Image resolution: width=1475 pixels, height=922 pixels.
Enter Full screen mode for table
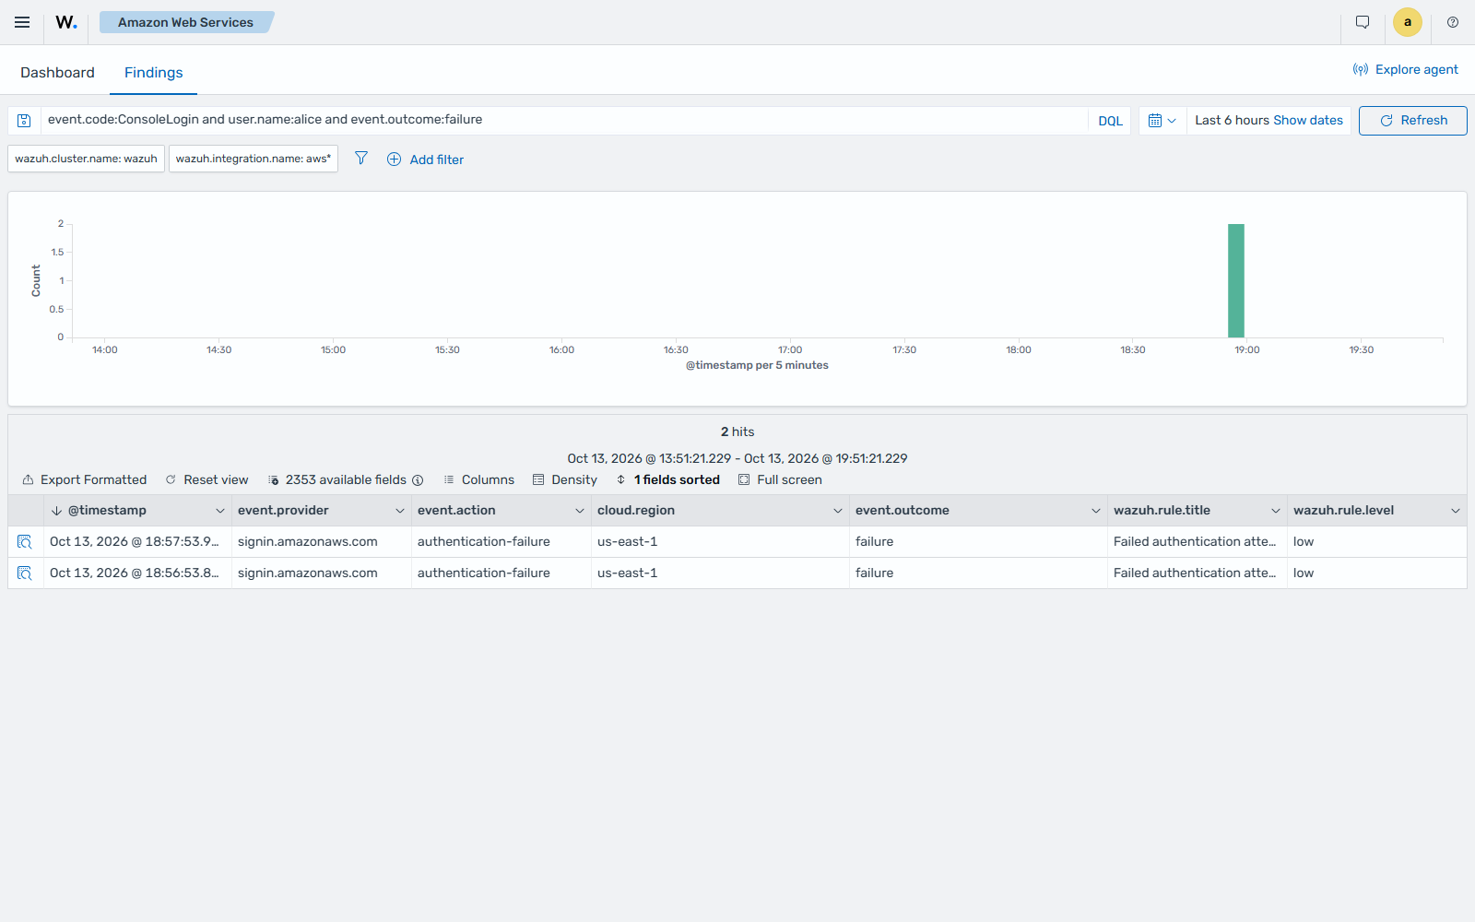point(780,479)
